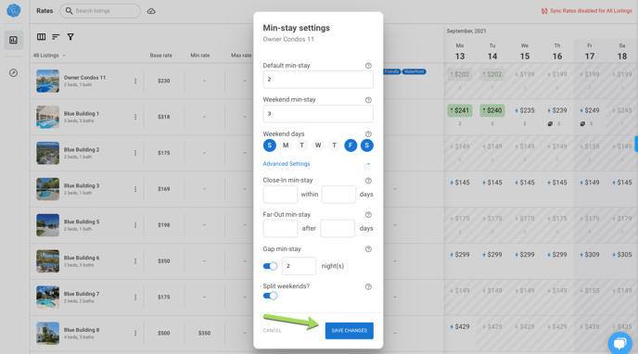Toggle Thursday as weekend day
Screen dimensions: 638x354
click(x=335, y=145)
